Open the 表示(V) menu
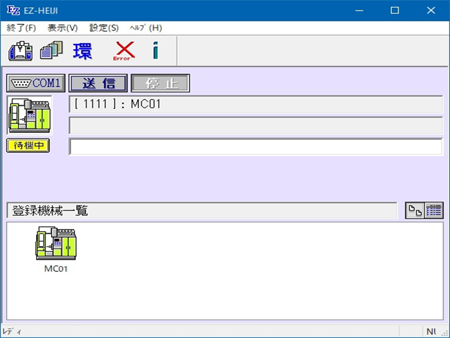 (x=62, y=28)
